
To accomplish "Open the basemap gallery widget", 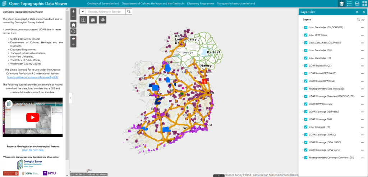I will (93, 20).
